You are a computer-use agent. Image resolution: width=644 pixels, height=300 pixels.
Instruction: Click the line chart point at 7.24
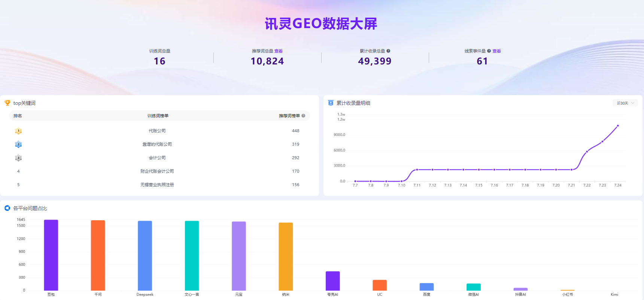click(x=618, y=126)
